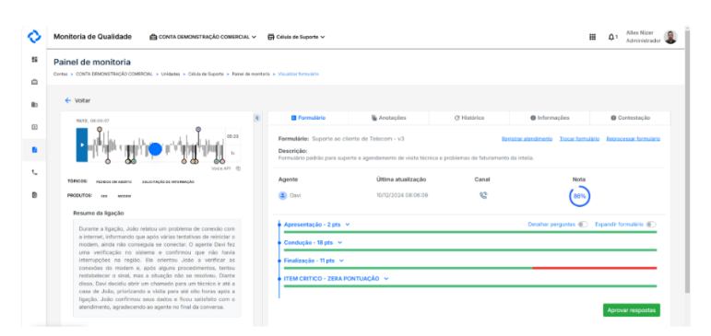The image size is (711, 336).
Task: Expand the Apresentação - 2 pts section
Action: (x=317, y=224)
